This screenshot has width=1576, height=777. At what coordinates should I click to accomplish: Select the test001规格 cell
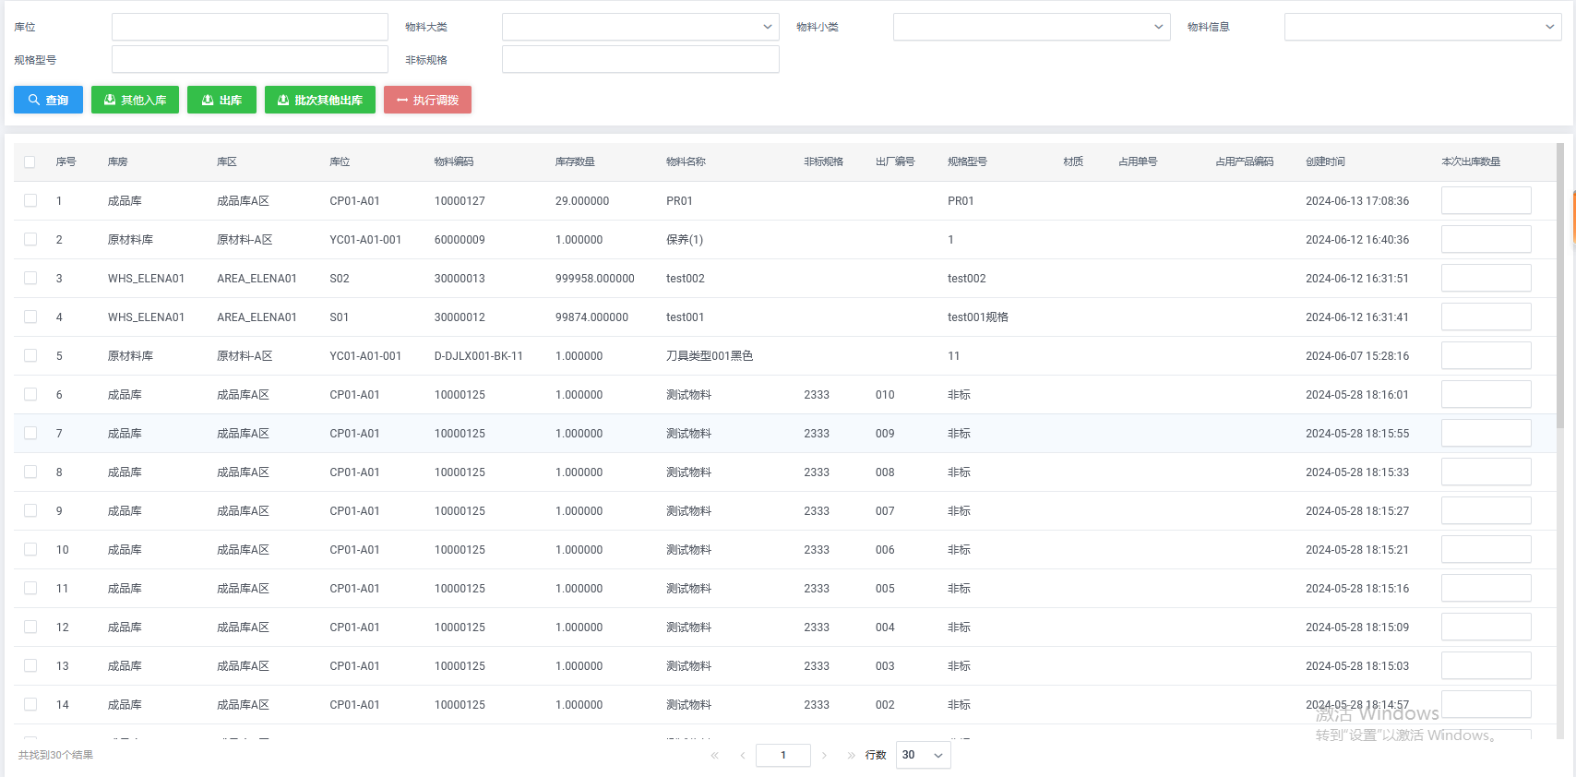[978, 317]
